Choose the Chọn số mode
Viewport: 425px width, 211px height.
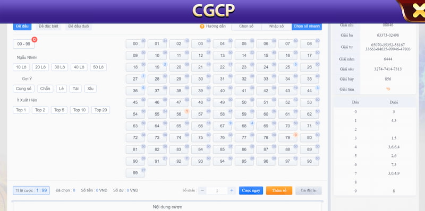pyautogui.click(x=246, y=26)
